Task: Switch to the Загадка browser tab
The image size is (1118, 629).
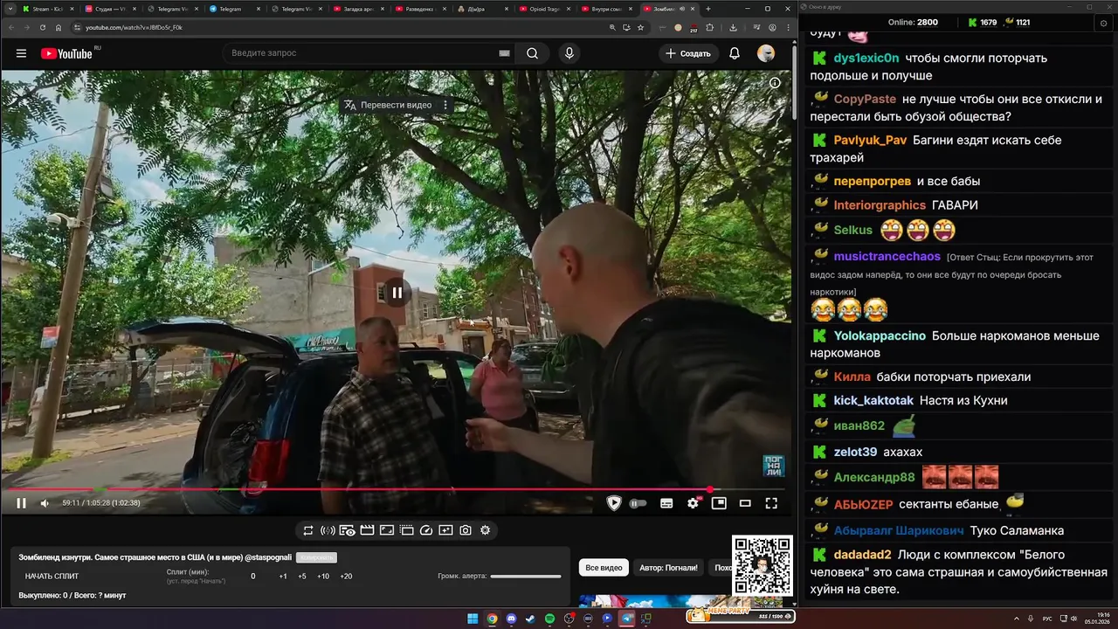Action: click(x=358, y=9)
